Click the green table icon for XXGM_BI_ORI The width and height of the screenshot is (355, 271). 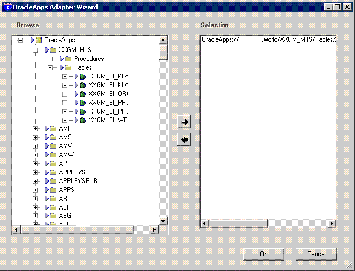coord(83,94)
